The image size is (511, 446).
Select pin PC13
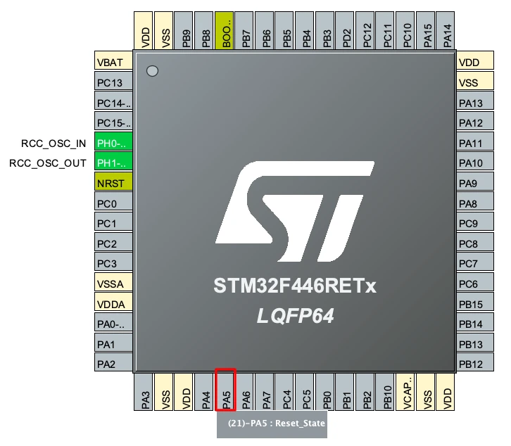point(113,80)
